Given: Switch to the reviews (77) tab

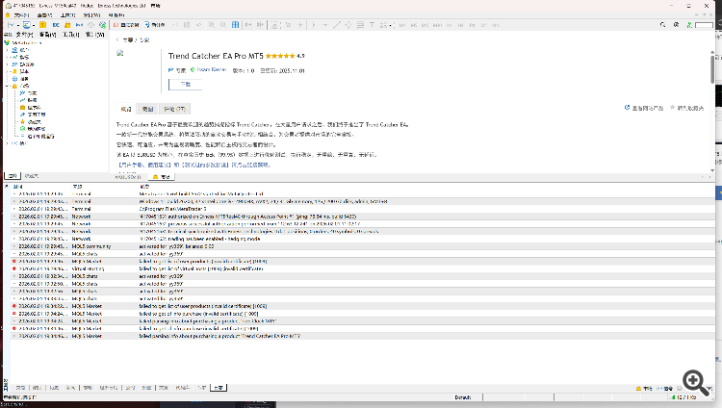Looking at the screenshot, I should pos(174,109).
